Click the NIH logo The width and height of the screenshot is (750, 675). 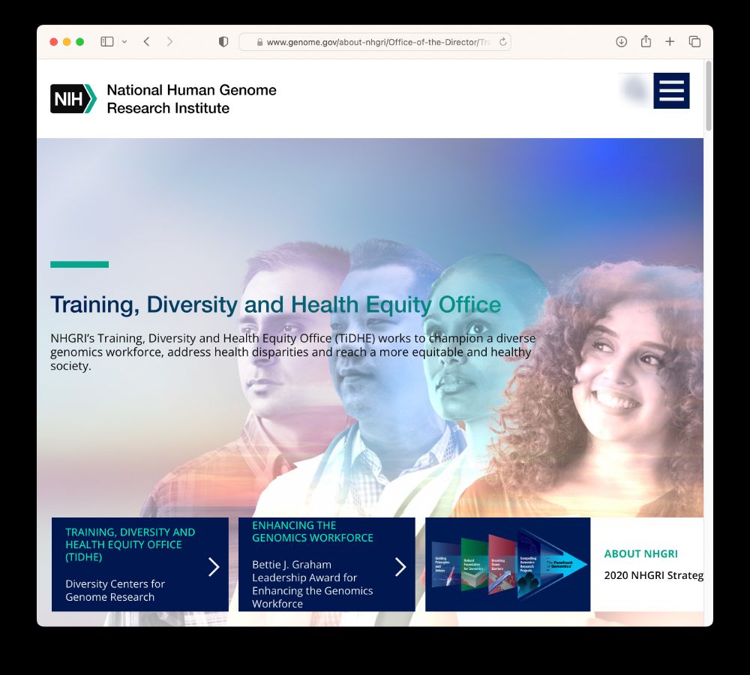tap(73, 98)
